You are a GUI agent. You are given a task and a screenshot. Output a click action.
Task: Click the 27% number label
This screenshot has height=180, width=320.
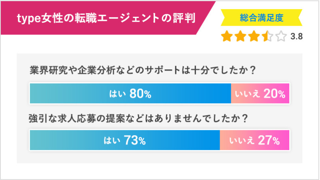point(269,140)
